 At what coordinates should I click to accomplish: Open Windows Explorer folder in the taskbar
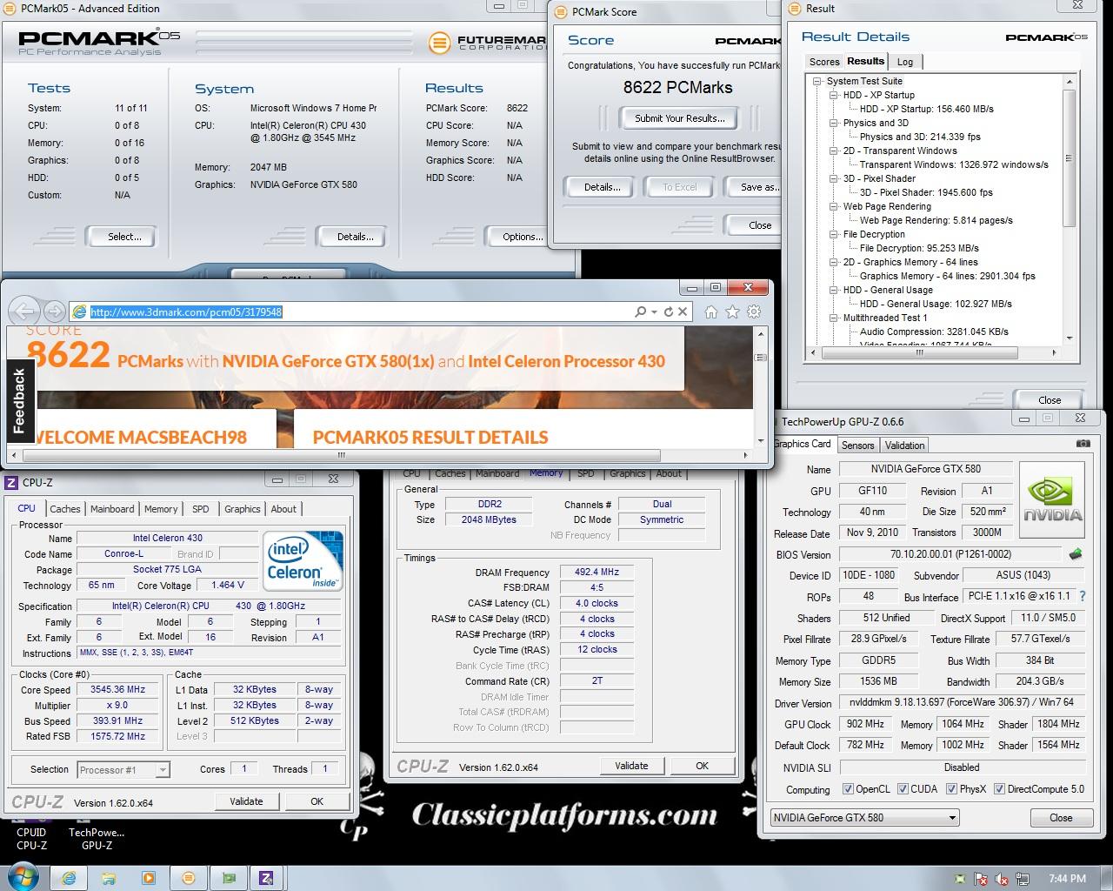(108, 878)
